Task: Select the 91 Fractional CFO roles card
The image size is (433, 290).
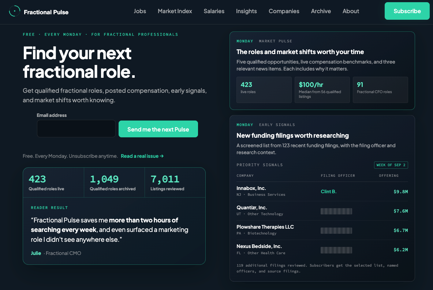Action: 380,90
